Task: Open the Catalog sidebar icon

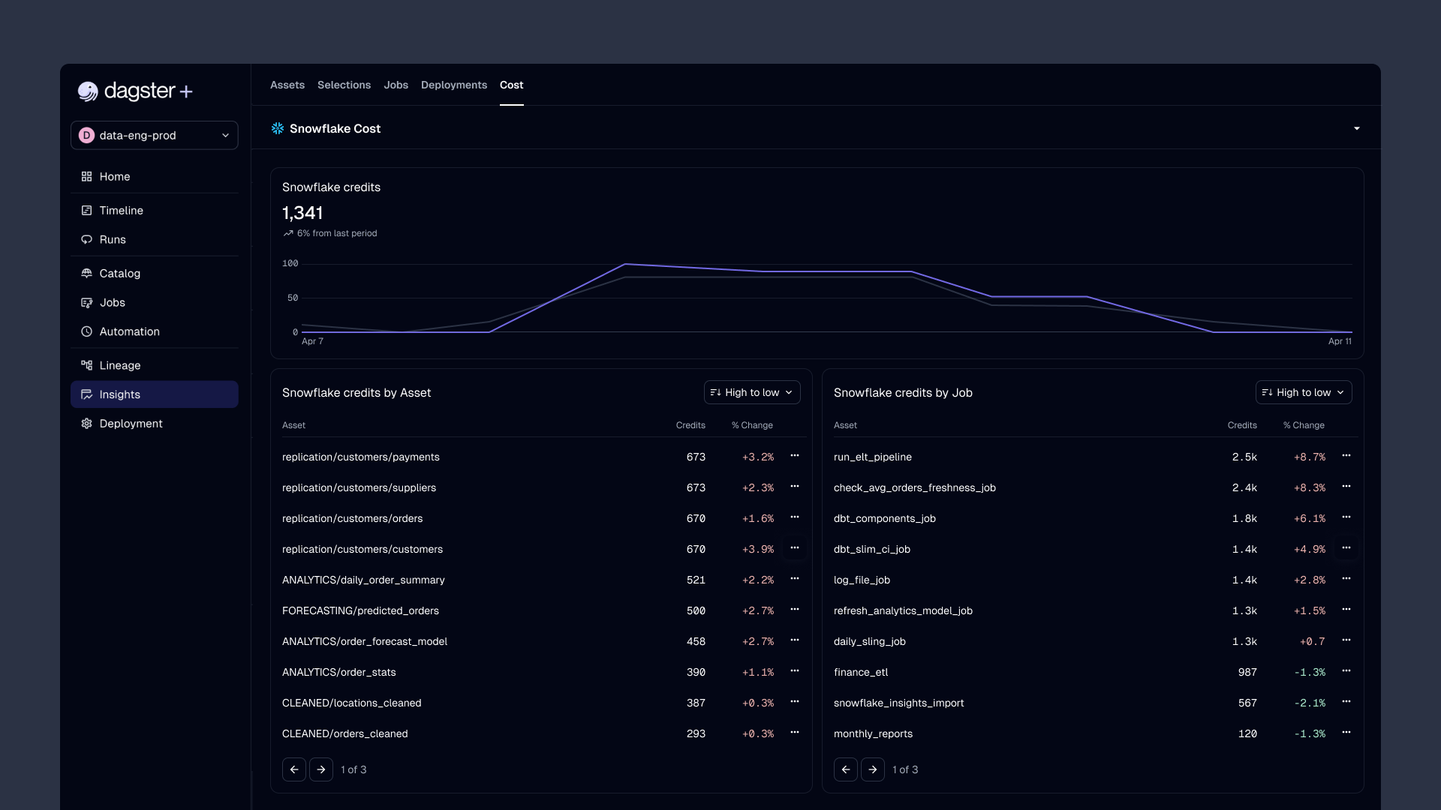Action: (x=86, y=273)
